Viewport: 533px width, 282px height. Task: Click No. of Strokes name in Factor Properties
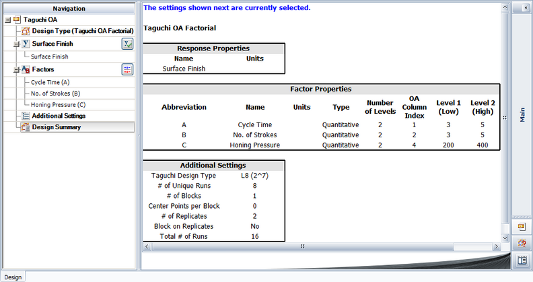[x=255, y=135]
